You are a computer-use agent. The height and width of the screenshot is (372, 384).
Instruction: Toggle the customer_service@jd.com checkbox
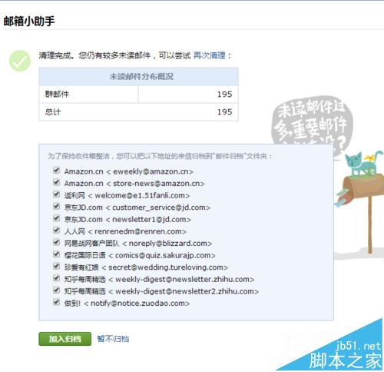[56, 206]
